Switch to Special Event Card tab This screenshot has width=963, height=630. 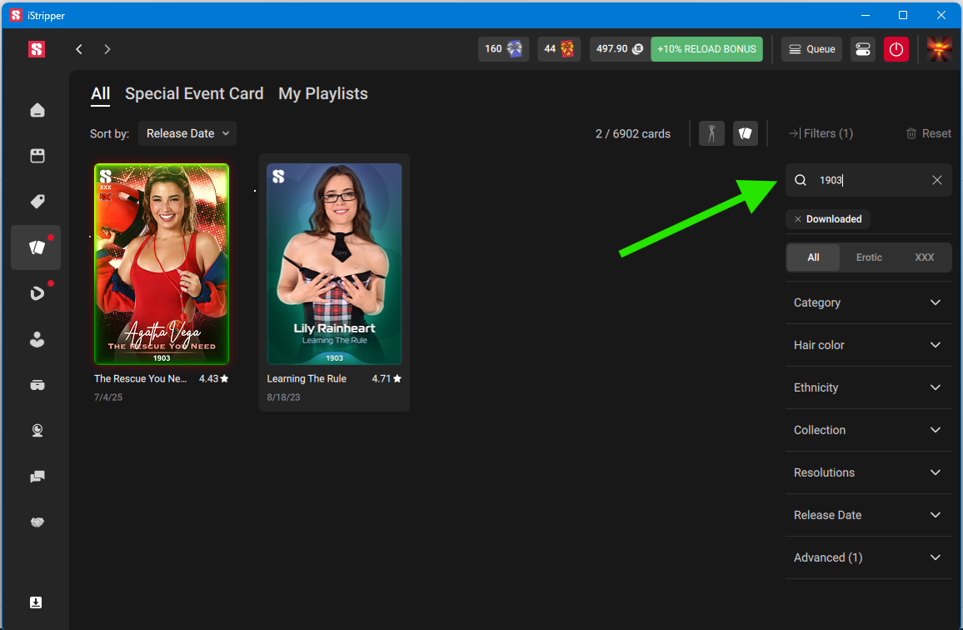pos(194,94)
